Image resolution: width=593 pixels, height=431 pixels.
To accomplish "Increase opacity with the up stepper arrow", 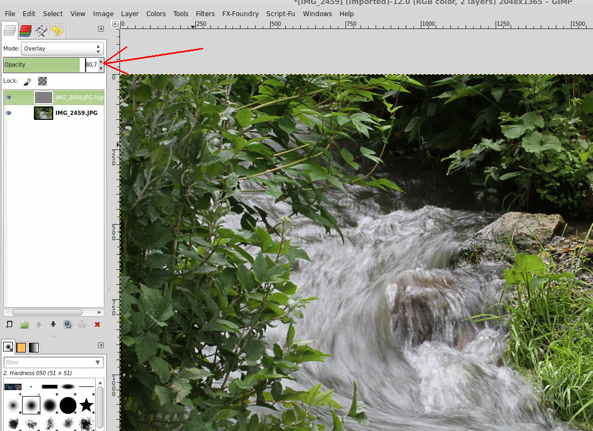I will [101, 61].
